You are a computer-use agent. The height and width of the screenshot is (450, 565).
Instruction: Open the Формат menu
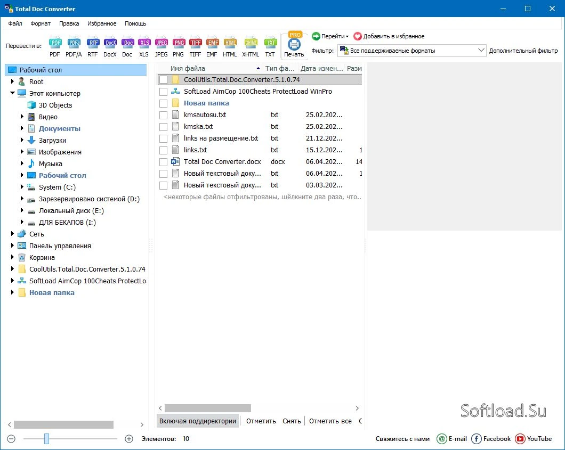(x=41, y=23)
